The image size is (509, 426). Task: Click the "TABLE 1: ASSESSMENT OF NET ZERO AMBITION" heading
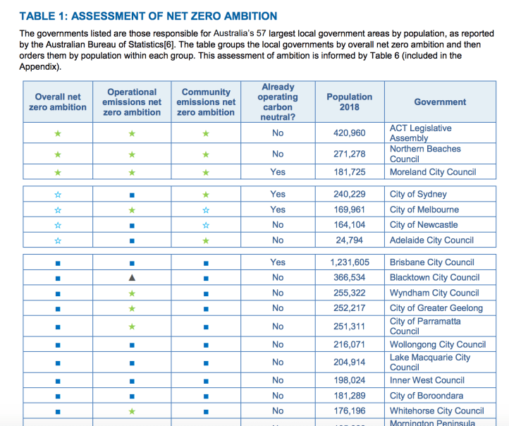pos(148,16)
